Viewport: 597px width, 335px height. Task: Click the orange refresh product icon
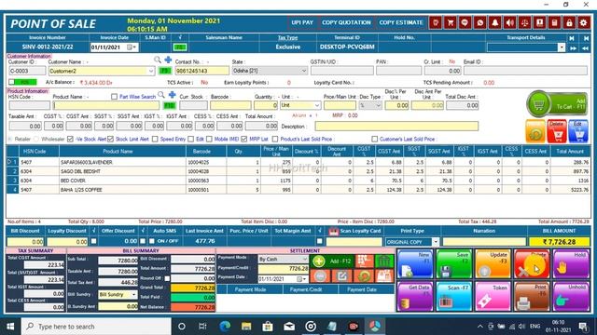[x=535, y=131]
